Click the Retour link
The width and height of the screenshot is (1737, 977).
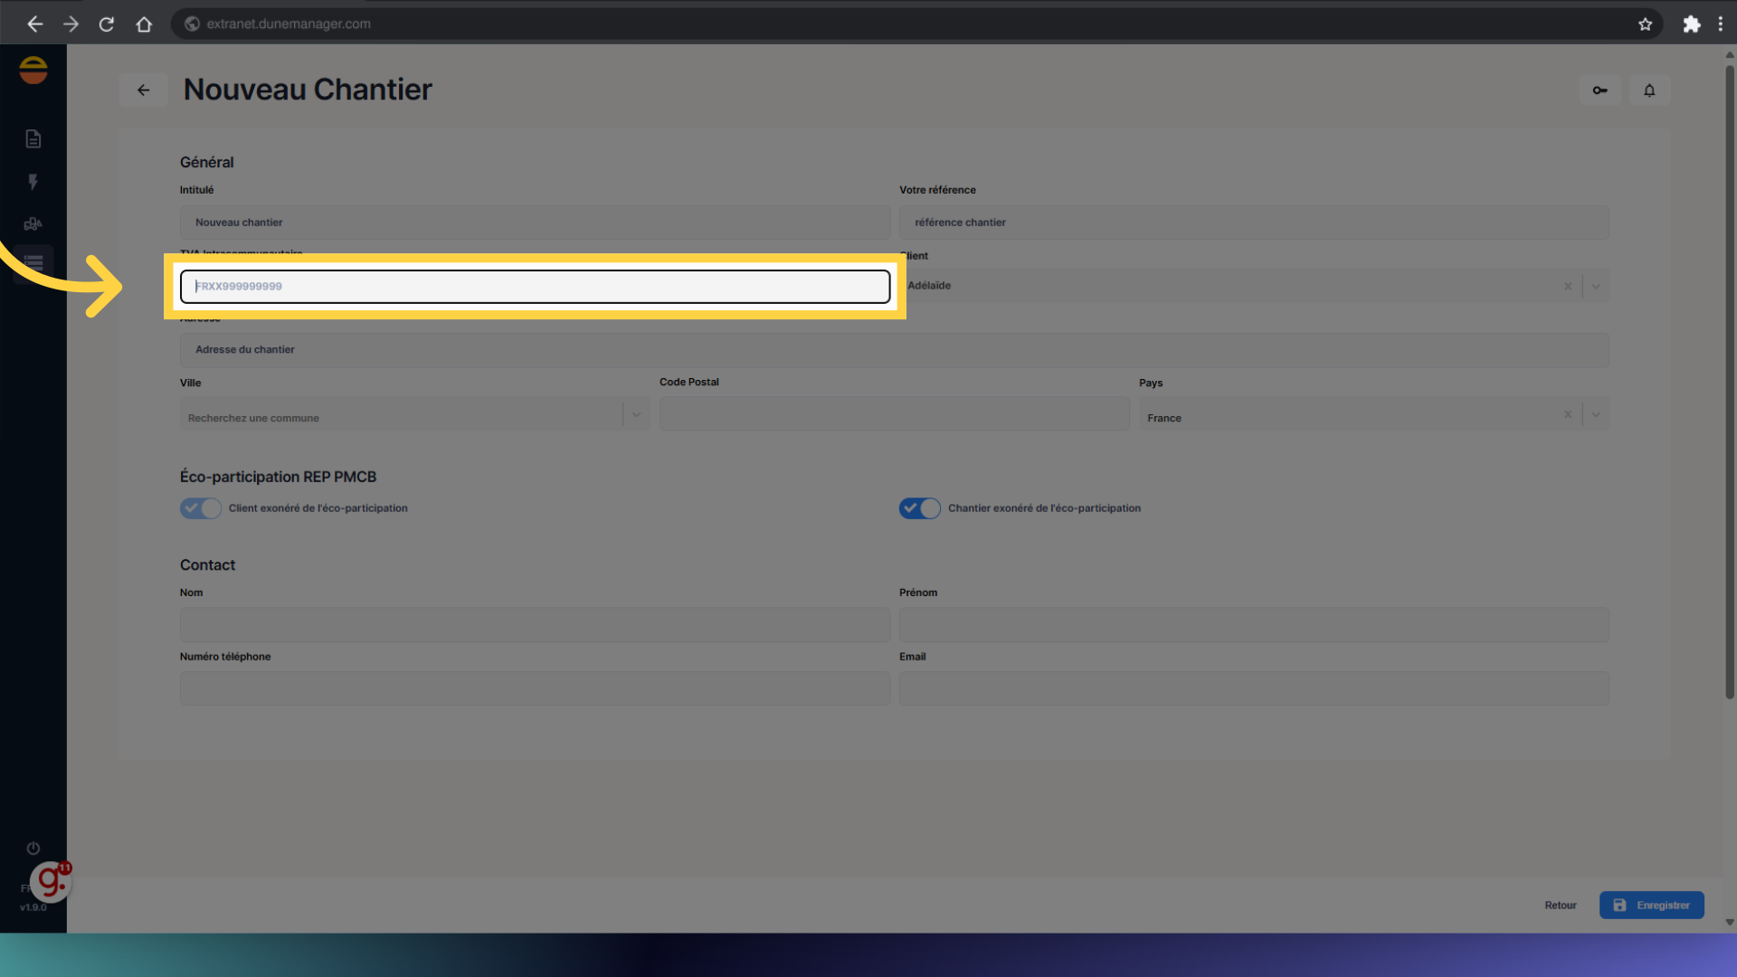coord(1560,906)
